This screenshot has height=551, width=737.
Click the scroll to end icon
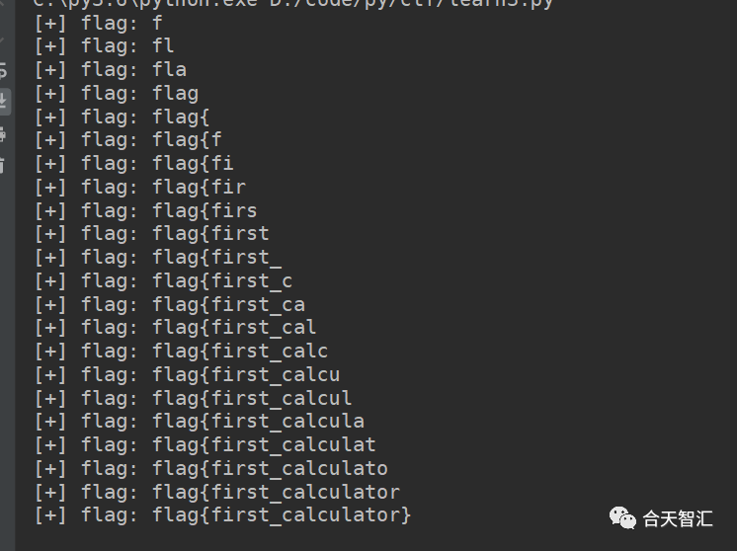click(3, 101)
